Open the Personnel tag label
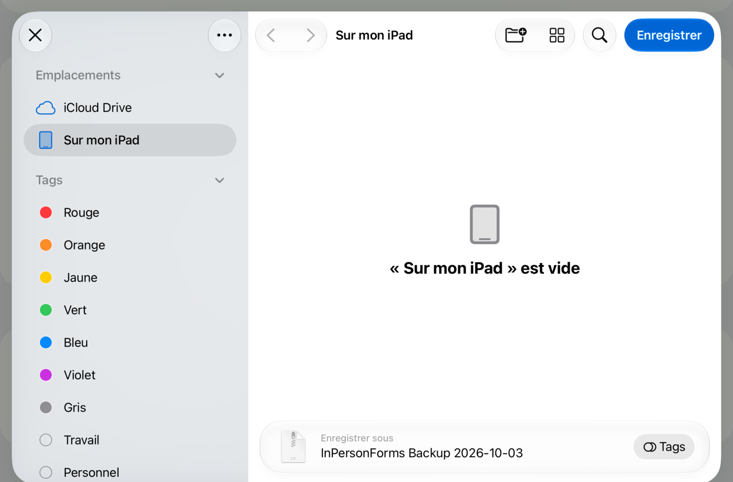The width and height of the screenshot is (733, 482). click(x=92, y=473)
